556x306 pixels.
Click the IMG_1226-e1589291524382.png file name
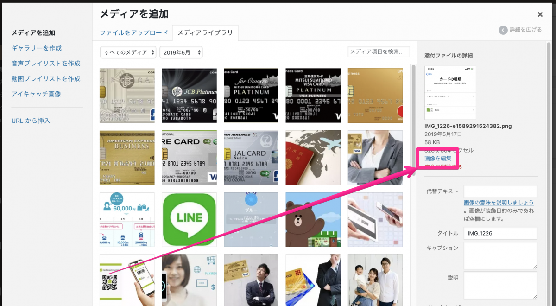pyautogui.click(x=468, y=126)
